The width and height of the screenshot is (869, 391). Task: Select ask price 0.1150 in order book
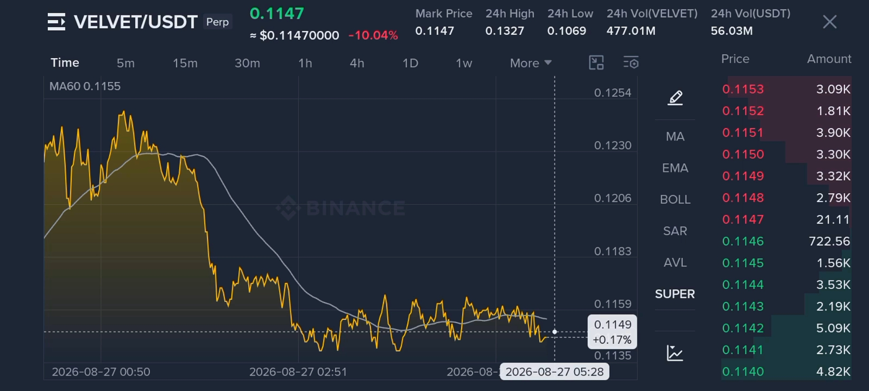pos(743,154)
